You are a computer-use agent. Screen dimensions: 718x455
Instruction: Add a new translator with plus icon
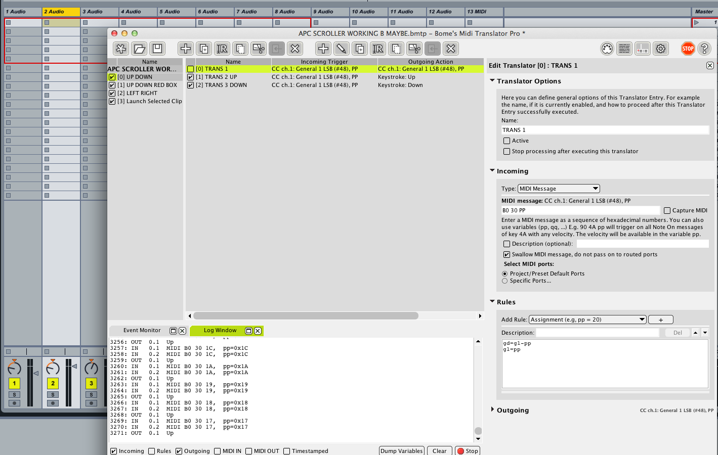click(323, 49)
